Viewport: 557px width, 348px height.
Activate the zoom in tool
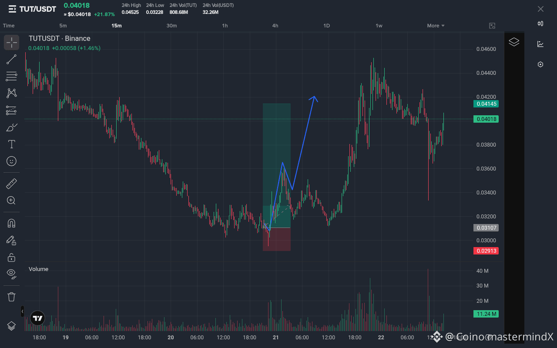(x=12, y=201)
